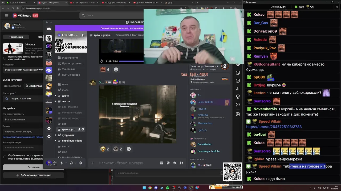Open t.me link from Speed Villain
Image resolution: width=341 pixels, height=191 pixels.
pyautogui.click(x=274, y=127)
